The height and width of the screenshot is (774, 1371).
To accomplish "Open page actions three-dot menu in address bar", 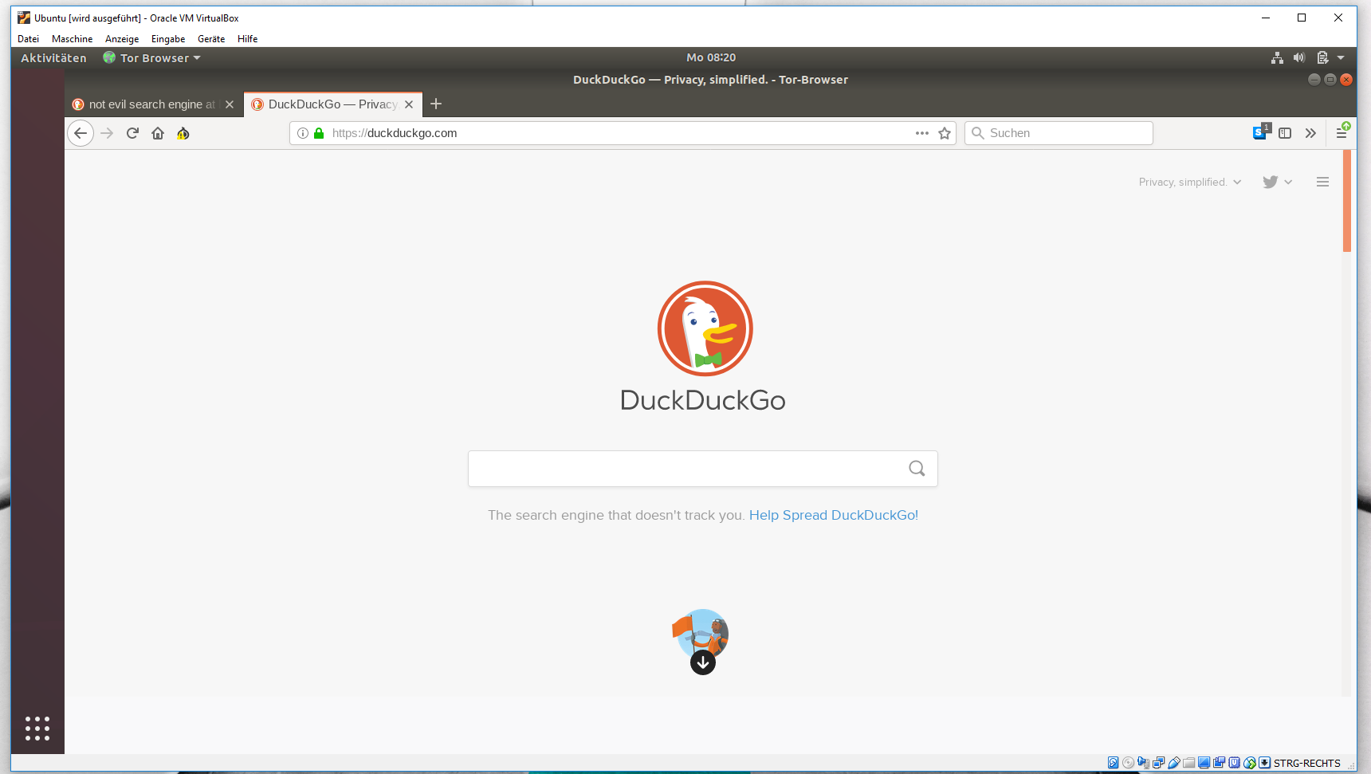I will click(922, 133).
